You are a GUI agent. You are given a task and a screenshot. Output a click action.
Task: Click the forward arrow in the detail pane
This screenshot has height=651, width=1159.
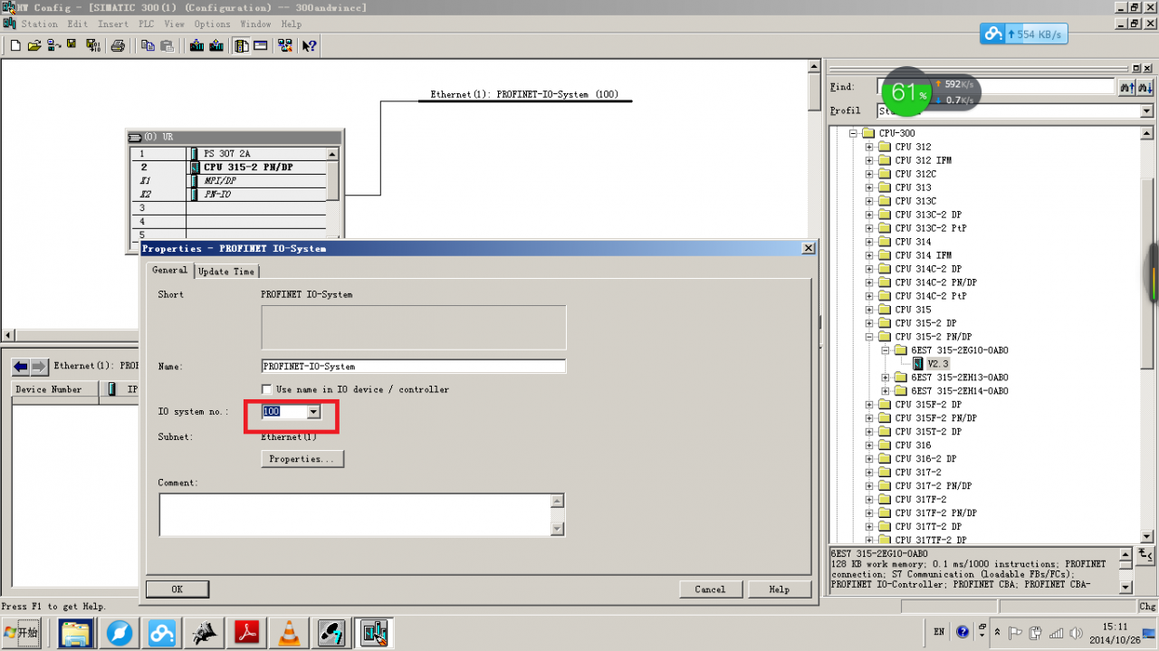pos(39,367)
